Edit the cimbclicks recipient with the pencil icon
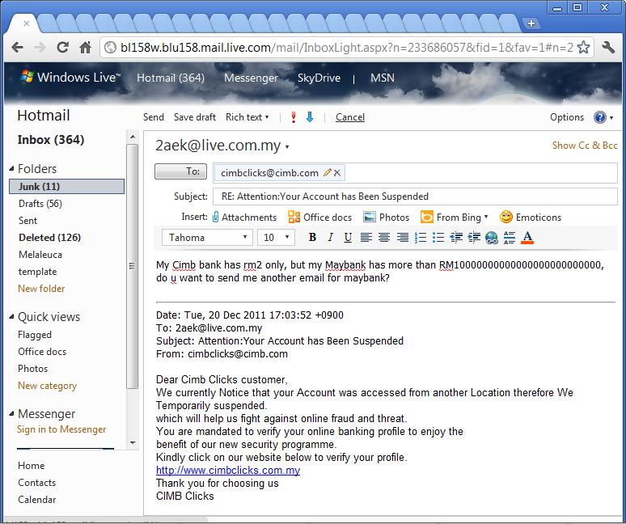 point(327,172)
